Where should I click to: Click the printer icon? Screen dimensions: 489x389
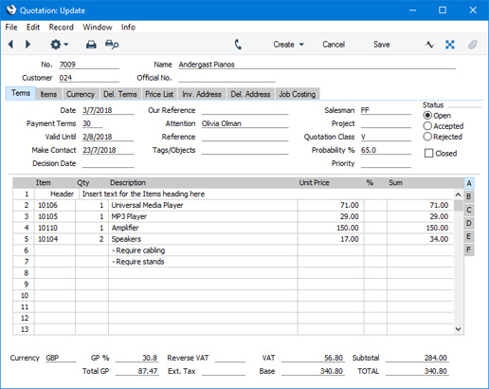point(91,45)
